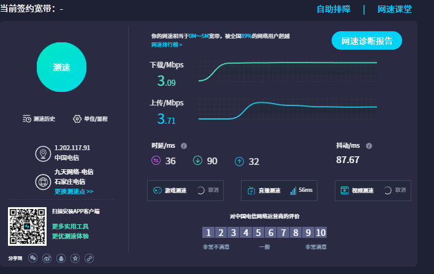The width and height of the screenshot is (434, 274).
Task: Open 网速诊断报告 diagnostic report
Action: tap(367, 41)
